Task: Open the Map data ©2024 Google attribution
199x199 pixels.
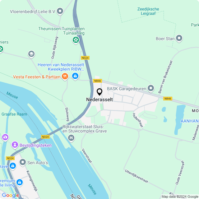Action: tap(180, 197)
